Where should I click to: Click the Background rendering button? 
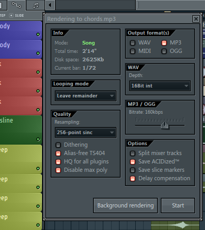coord(125,205)
